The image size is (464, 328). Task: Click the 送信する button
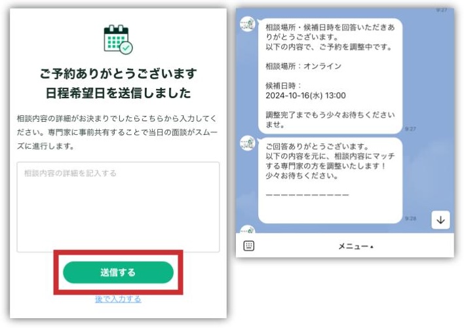coord(118,272)
